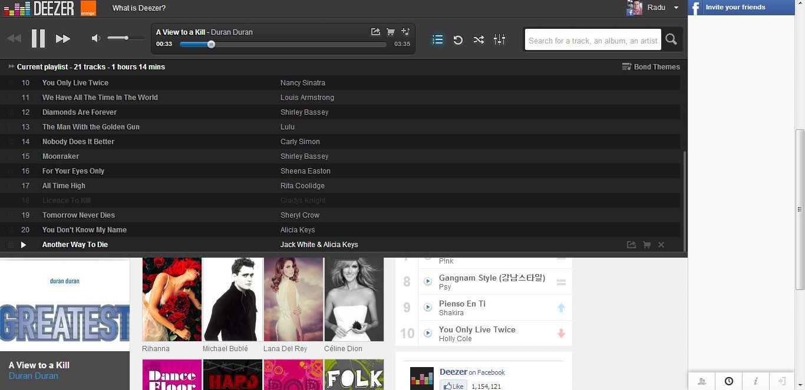The width and height of the screenshot is (805, 390).
Task: Select We Have All The Time In The World
Action: [x=100, y=98]
